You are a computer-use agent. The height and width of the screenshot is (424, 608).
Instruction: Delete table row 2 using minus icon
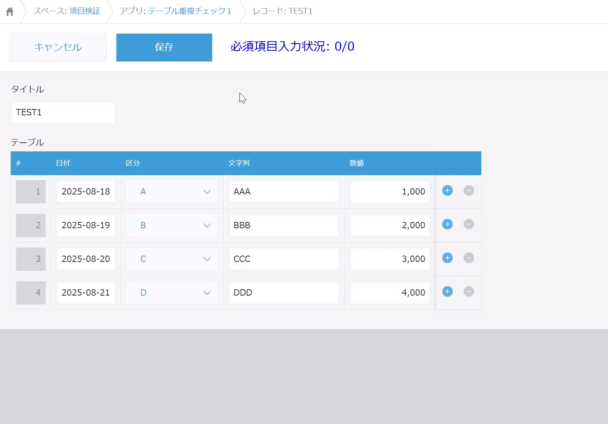click(x=469, y=224)
